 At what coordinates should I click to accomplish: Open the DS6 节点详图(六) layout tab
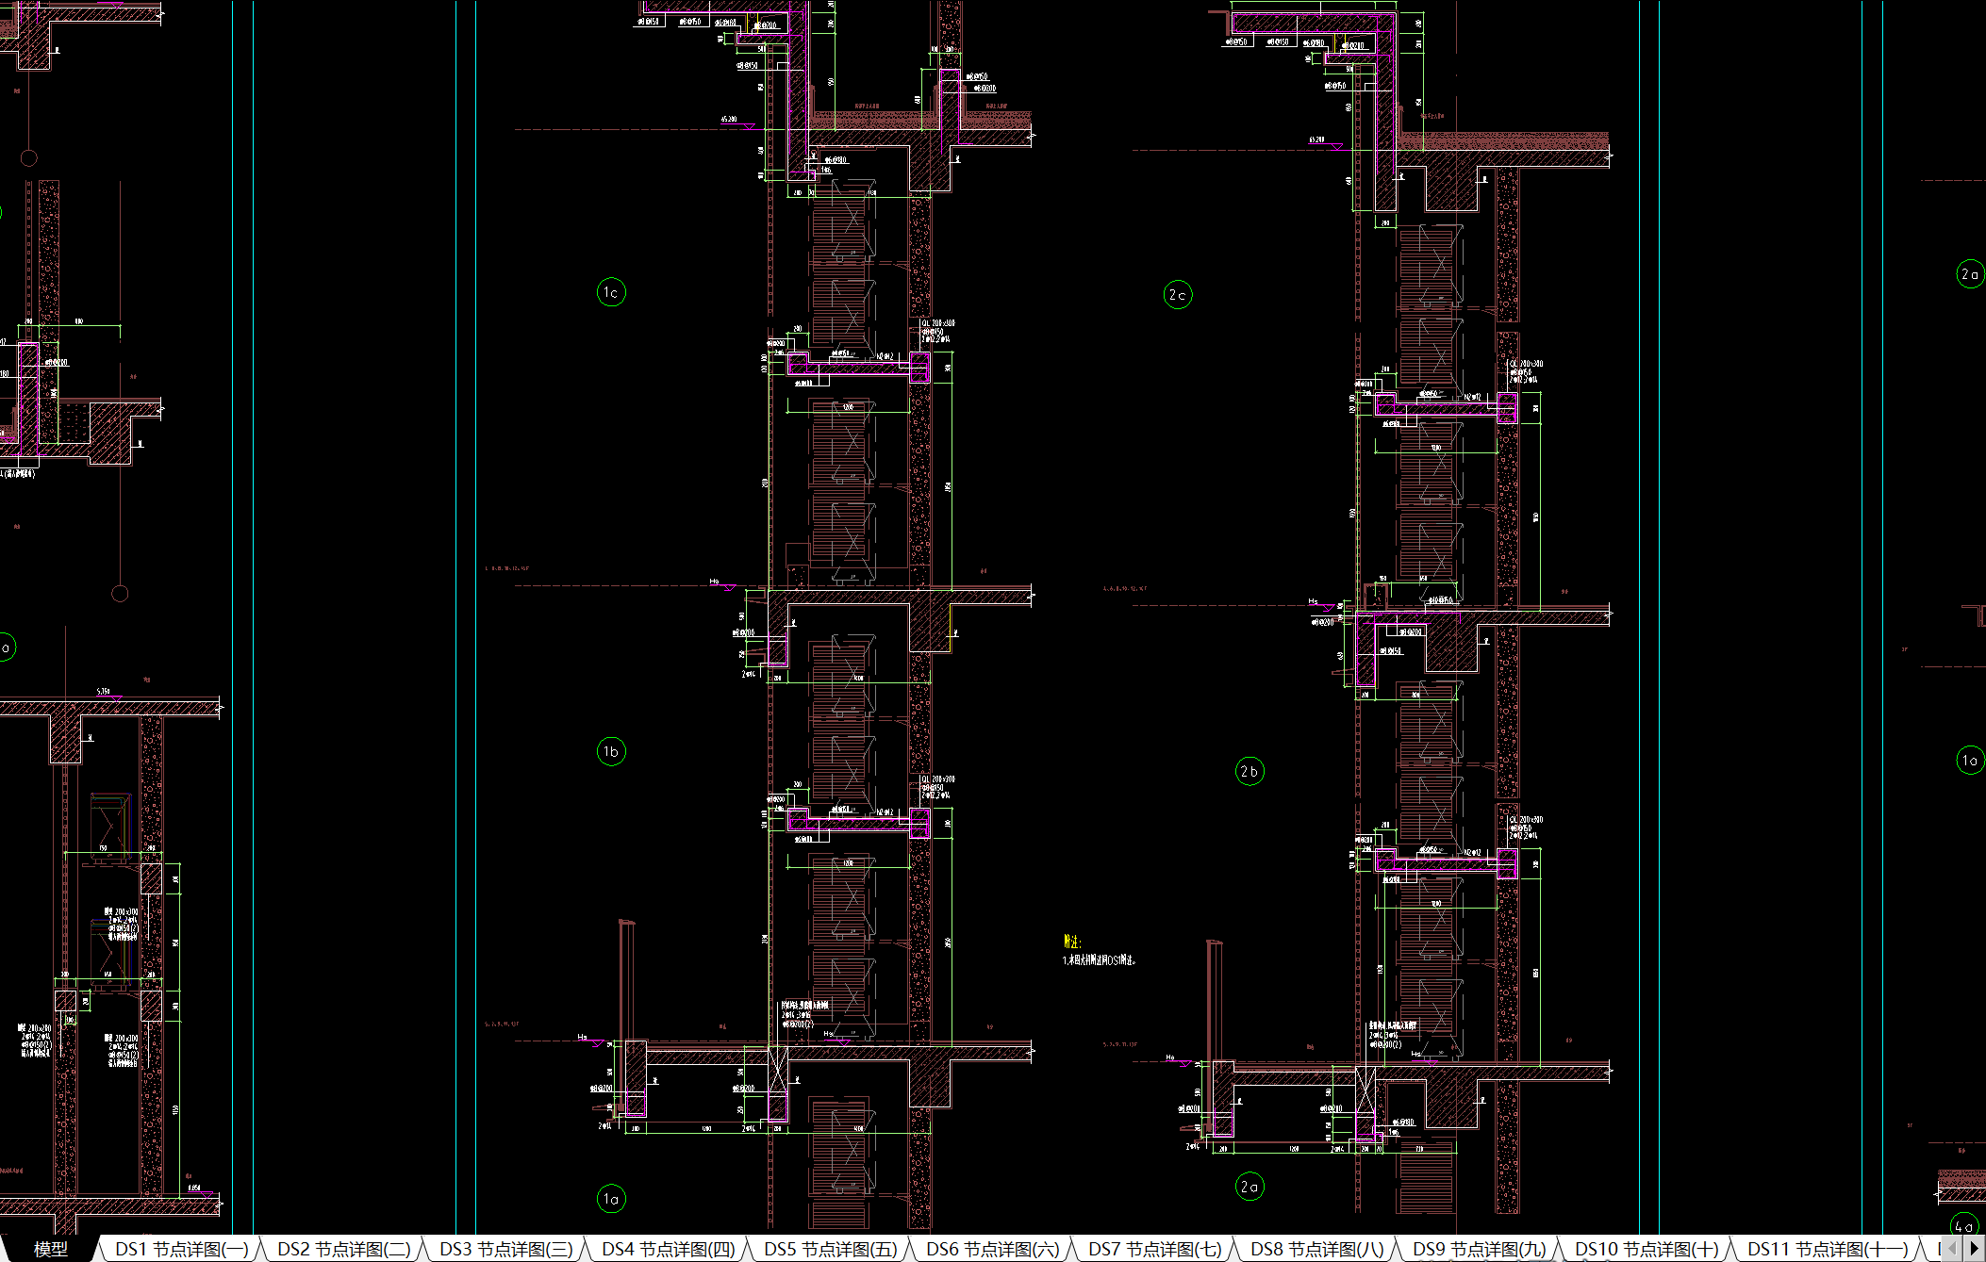pyautogui.click(x=993, y=1249)
